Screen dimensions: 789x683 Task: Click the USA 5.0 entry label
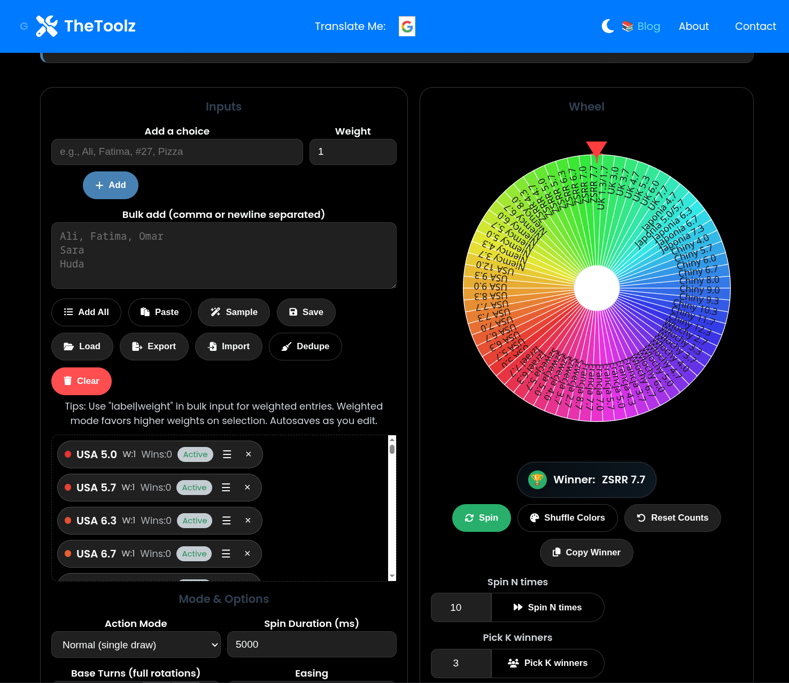click(97, 454)
